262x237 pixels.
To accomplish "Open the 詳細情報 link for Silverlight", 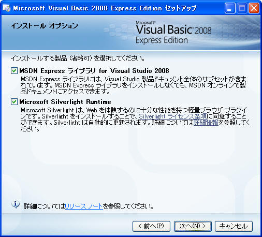I will click(x=206, y=123).
